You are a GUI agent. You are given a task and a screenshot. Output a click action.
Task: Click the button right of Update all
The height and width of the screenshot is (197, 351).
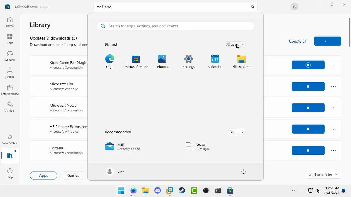pos(327,41)
